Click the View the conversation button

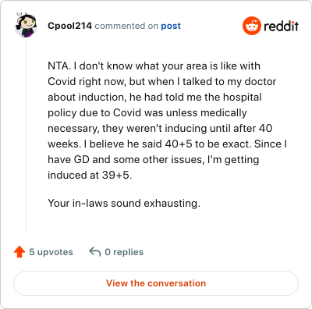pos(156,283)
